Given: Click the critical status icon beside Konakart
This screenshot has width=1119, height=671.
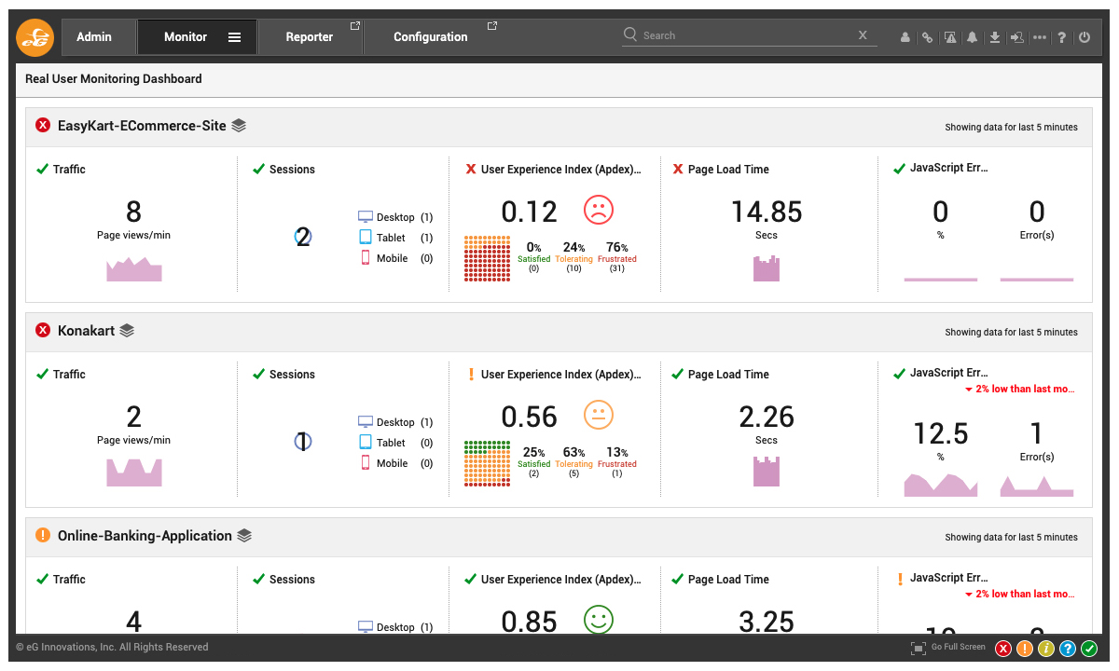Looking at the screenshot, I should pos(43,330).
